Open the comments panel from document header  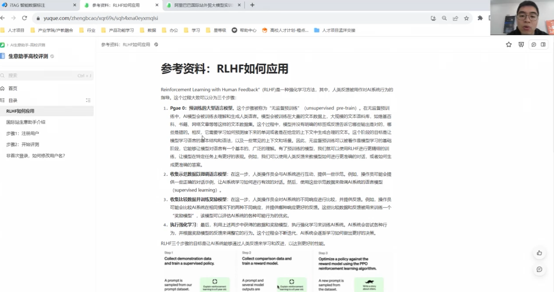pyautogui.click(x=533, y=45)
